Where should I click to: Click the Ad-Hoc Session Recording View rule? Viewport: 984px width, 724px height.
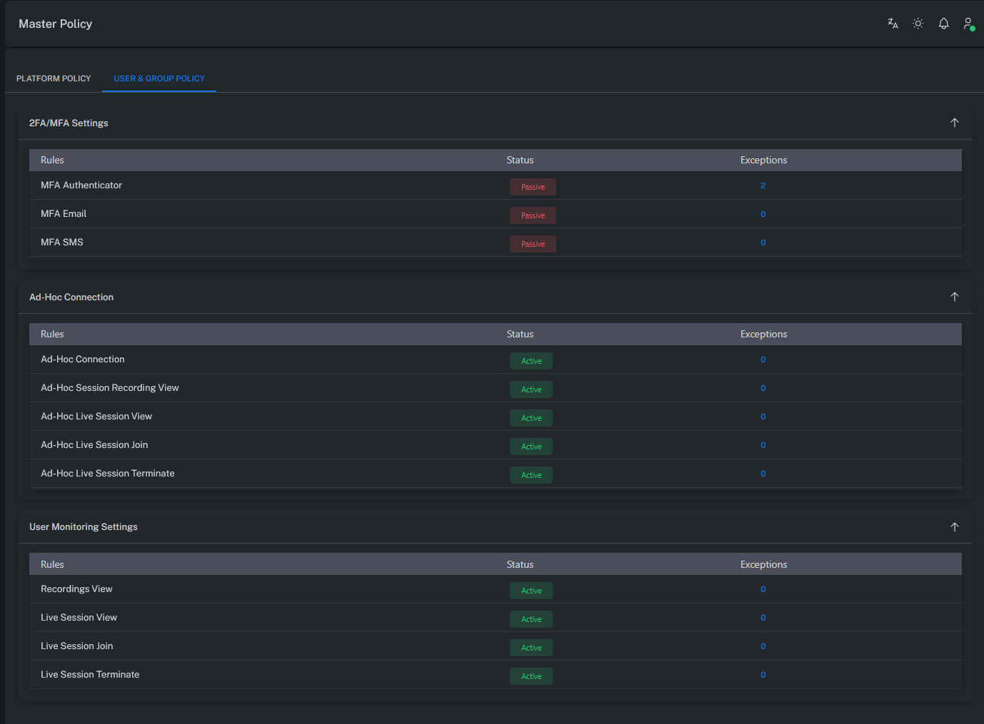110,388
